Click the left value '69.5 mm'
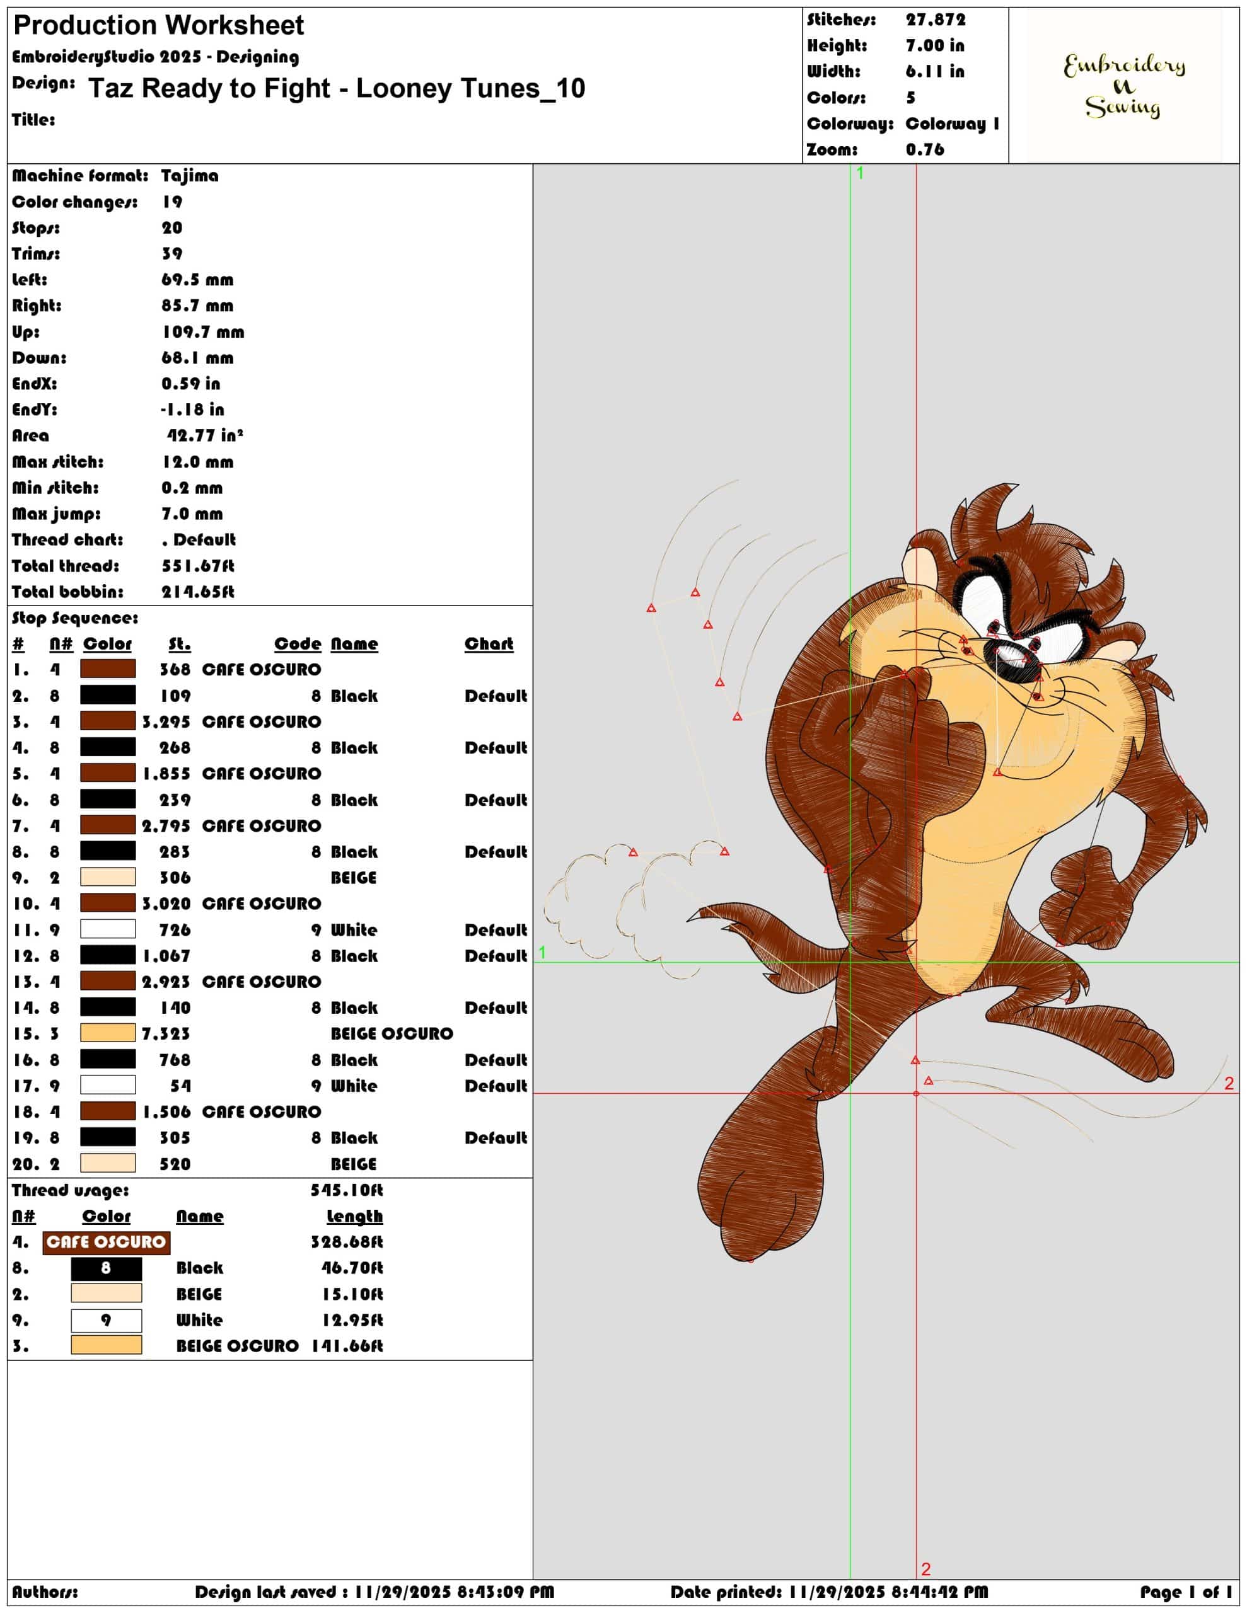 [197, 280]
